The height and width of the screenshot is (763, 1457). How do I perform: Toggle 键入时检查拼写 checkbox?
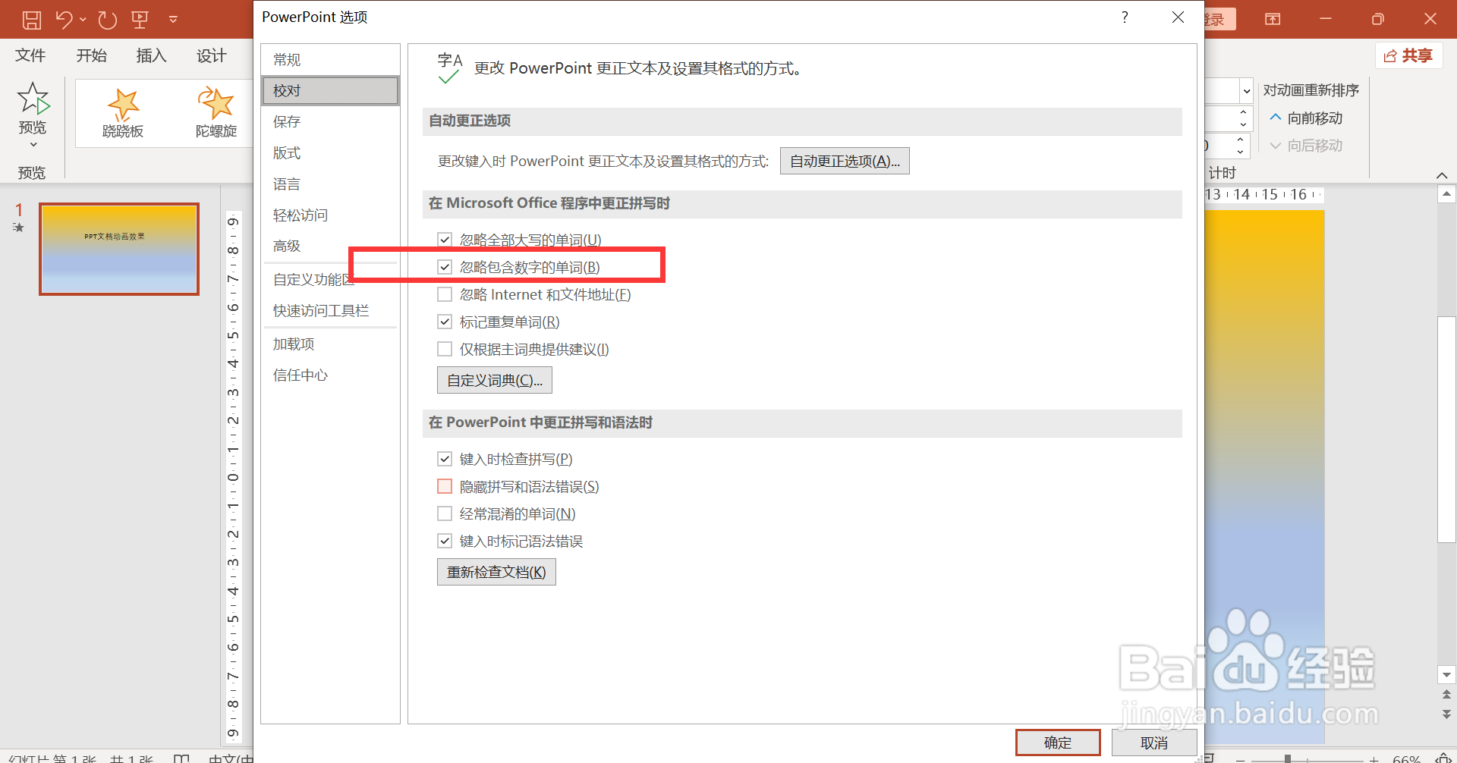(x=445, y=459)
